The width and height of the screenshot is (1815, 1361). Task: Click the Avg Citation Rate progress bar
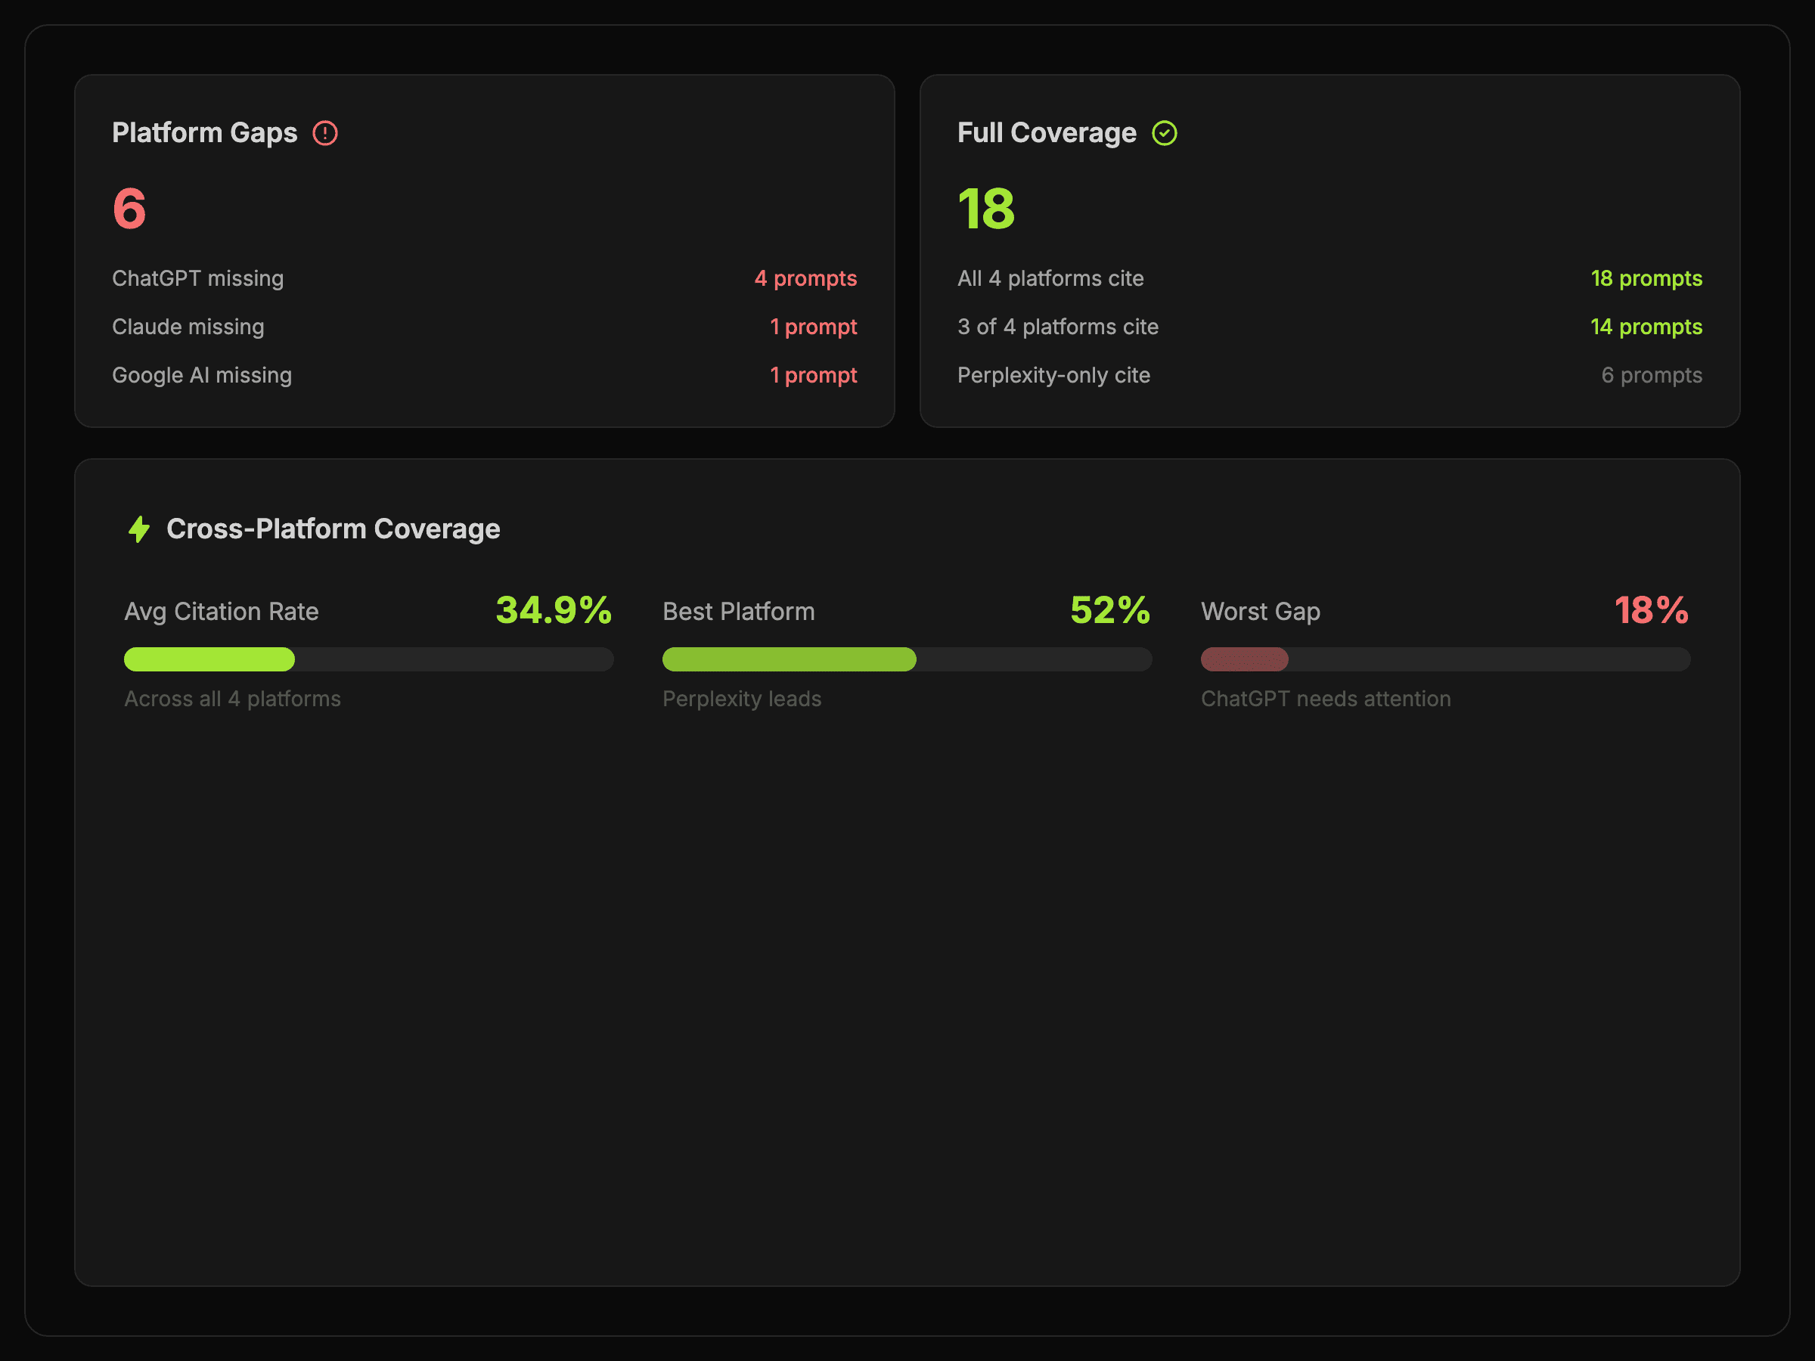(x=368, y=659)
